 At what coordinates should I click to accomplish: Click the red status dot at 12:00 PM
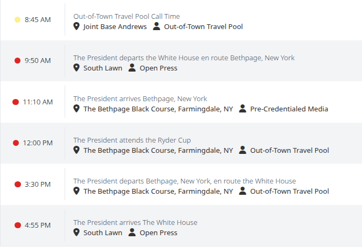[16, 143]
